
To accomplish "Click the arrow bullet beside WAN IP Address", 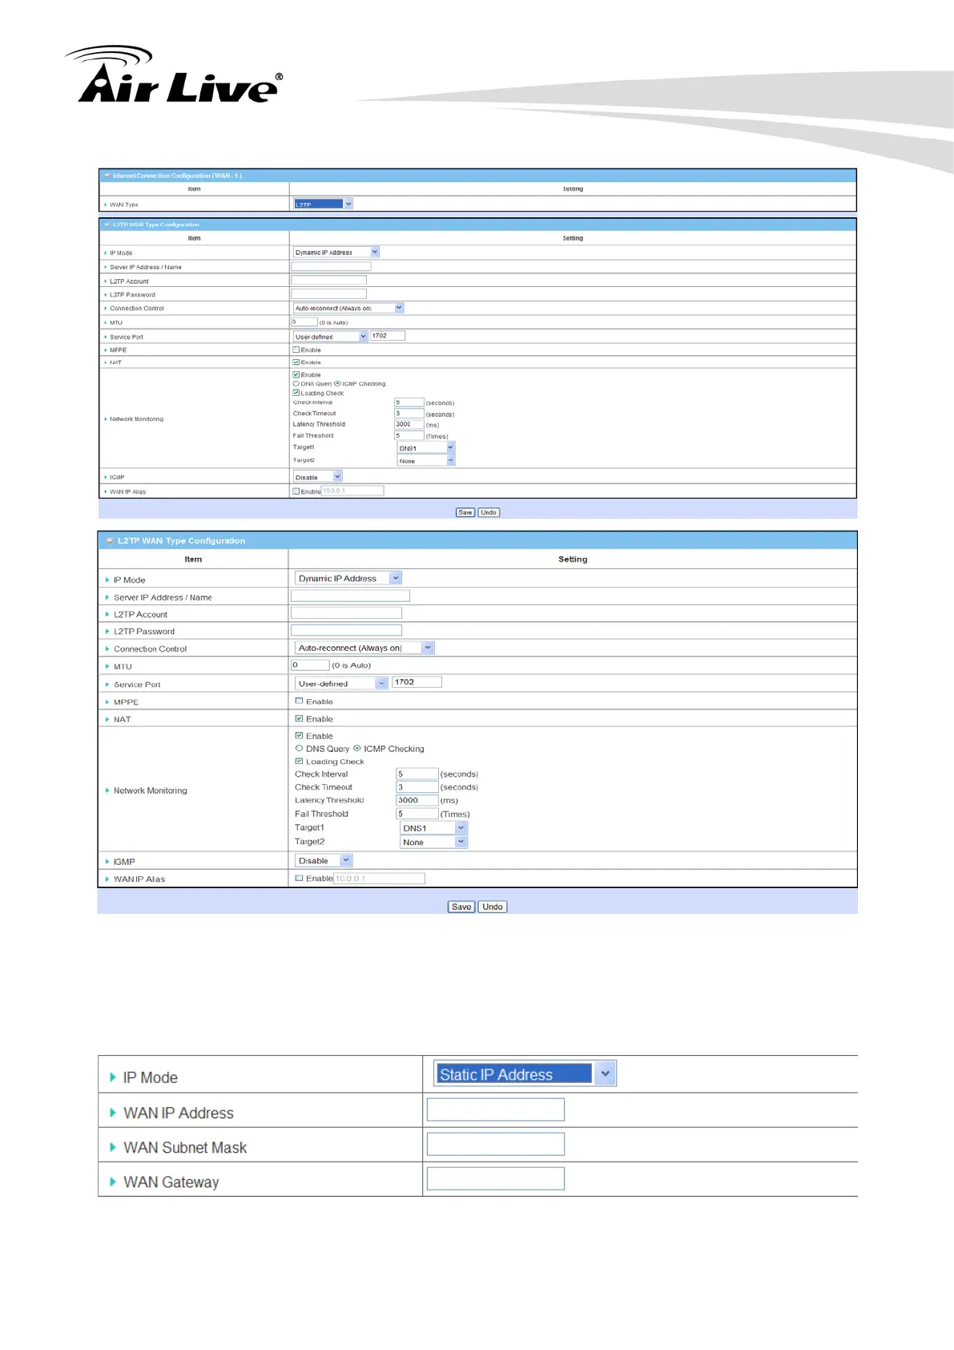I will 113,1113.
